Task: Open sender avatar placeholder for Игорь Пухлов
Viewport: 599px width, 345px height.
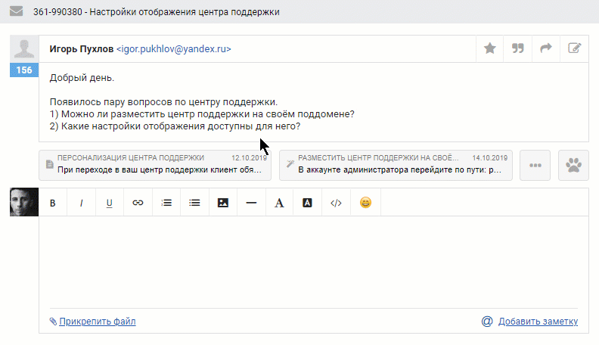Action: (x=24, y=49)
